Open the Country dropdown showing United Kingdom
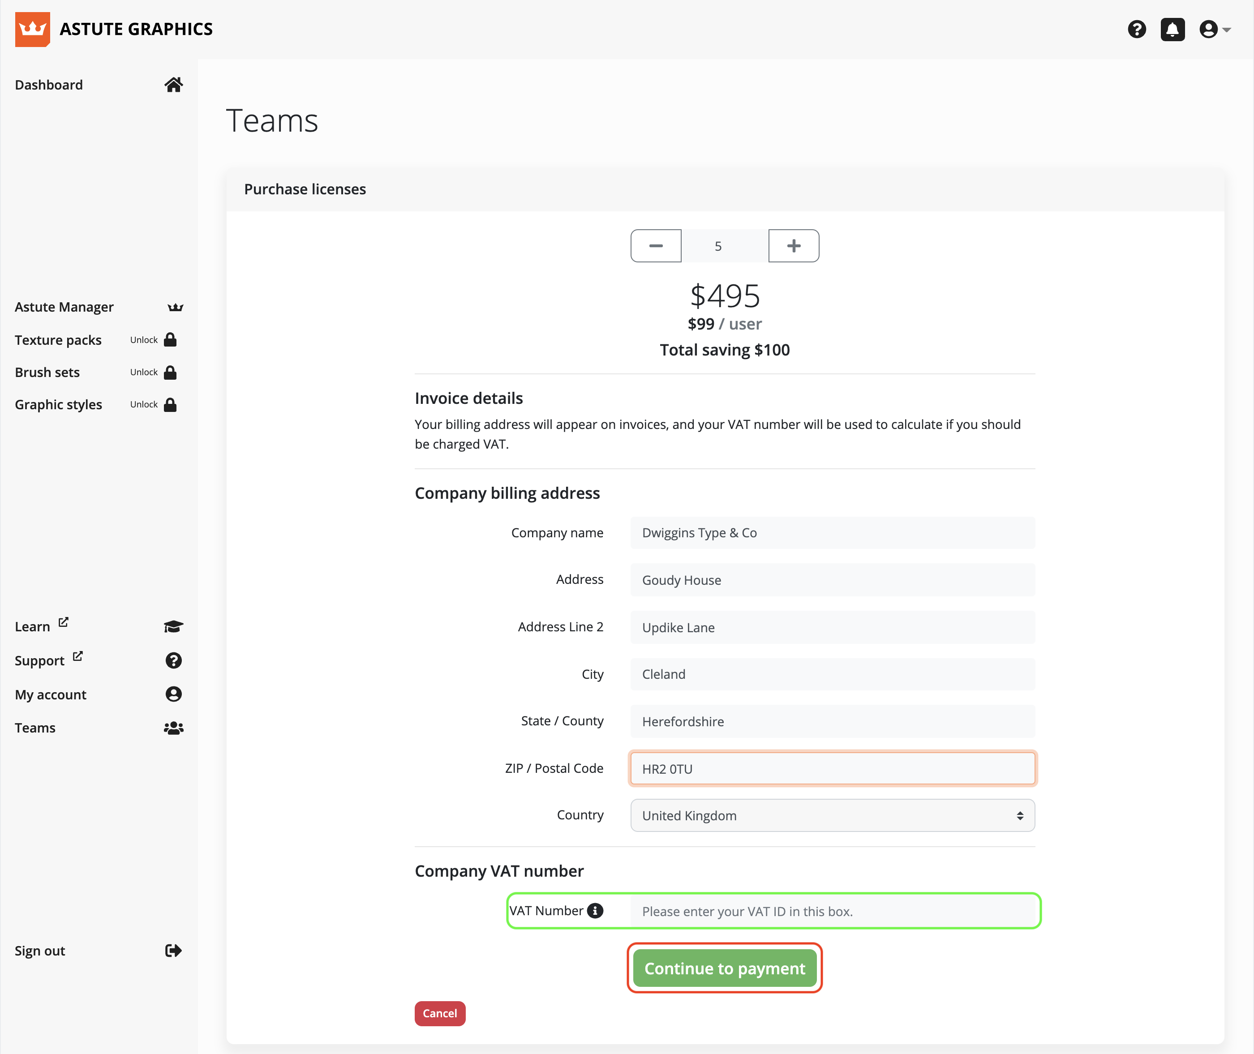 [832, 816]
